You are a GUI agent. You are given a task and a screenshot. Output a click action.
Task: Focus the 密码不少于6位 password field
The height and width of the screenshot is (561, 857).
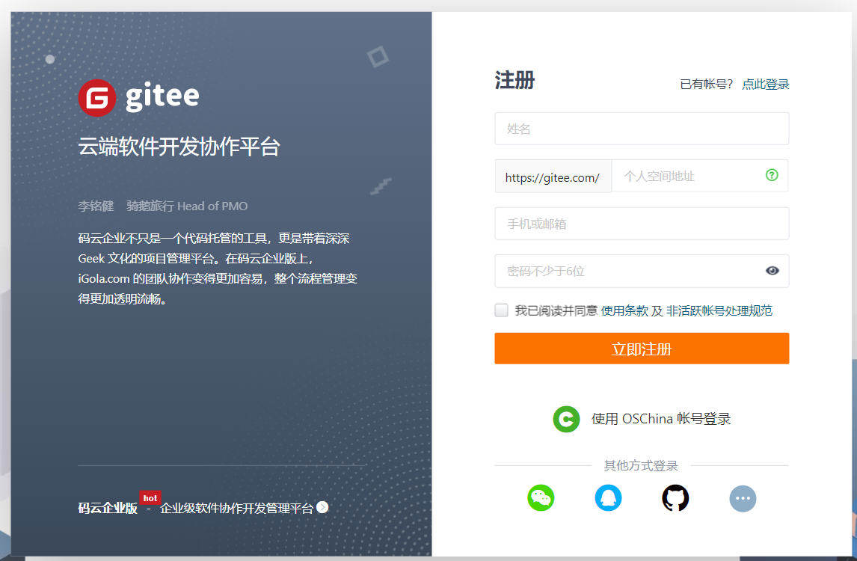642,271
